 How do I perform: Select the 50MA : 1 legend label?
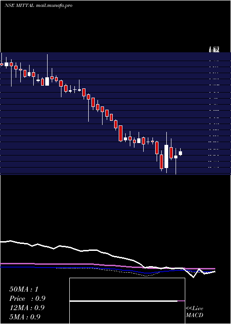[24, 289]
